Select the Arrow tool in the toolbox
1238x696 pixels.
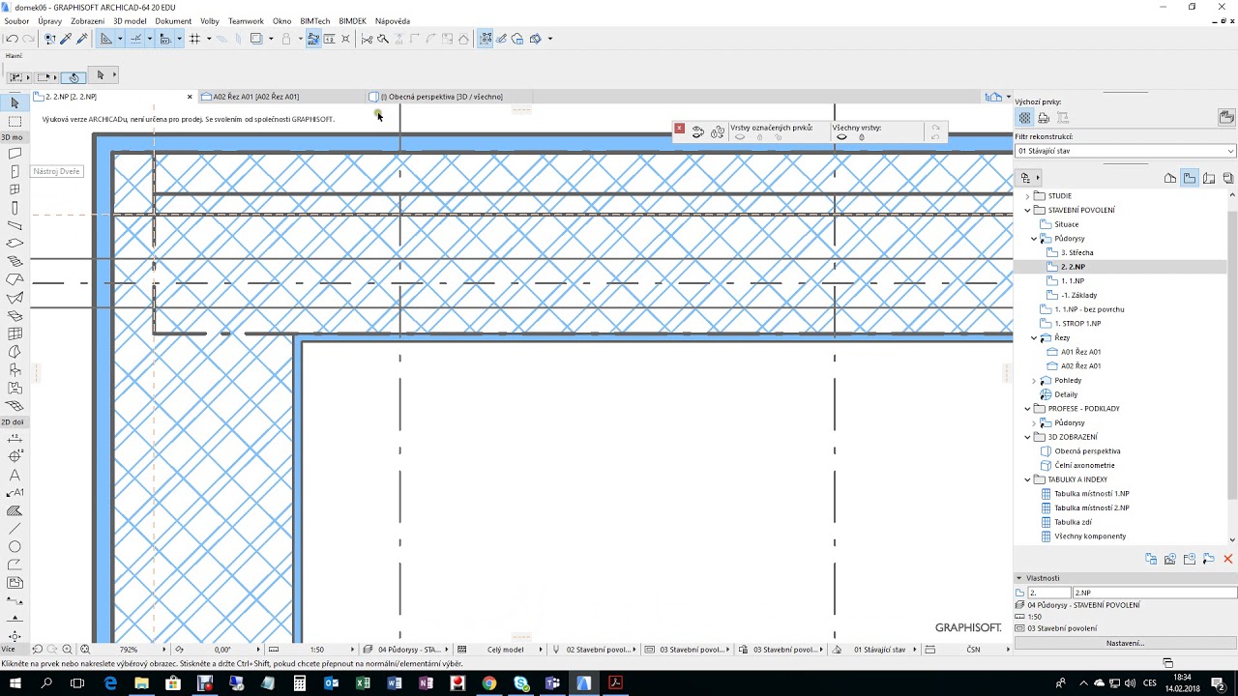[15, 102]
